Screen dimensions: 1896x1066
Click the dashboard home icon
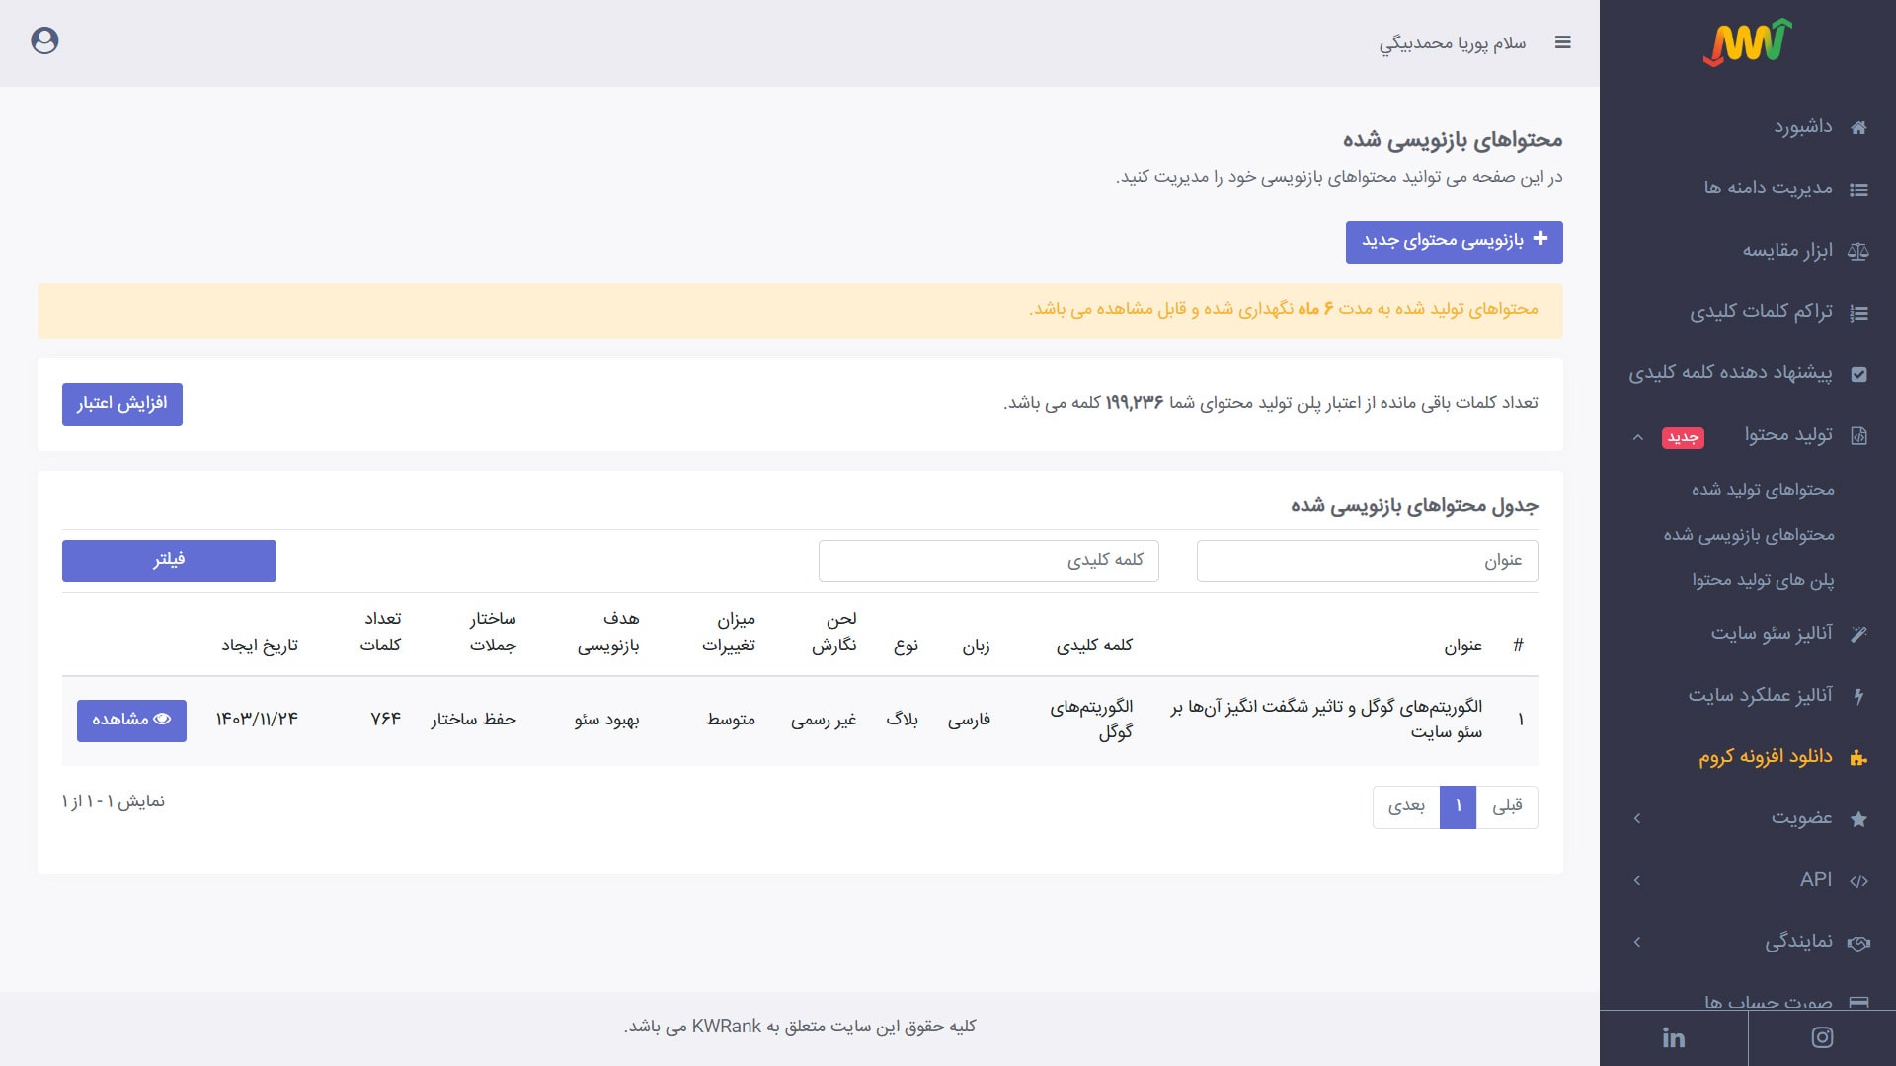(1858, 127)
